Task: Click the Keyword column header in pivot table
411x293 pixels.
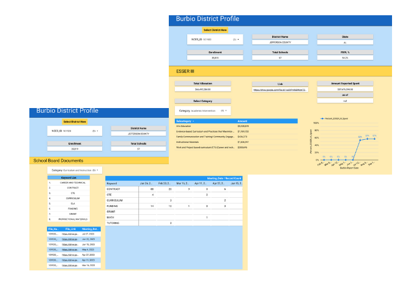Action: tap(112, 183)
